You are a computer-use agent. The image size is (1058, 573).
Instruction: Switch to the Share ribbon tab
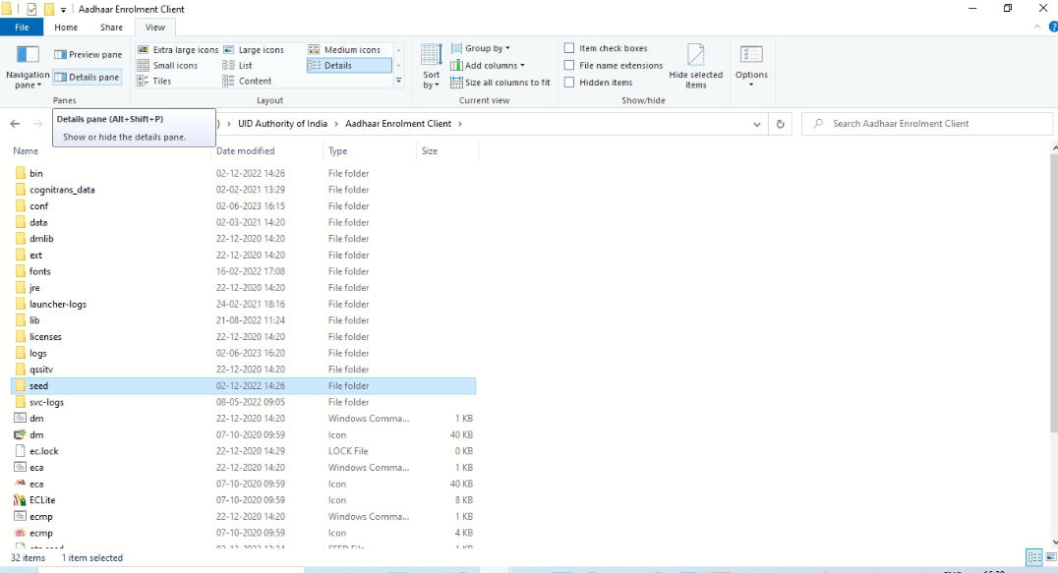(x=111, y=28)
